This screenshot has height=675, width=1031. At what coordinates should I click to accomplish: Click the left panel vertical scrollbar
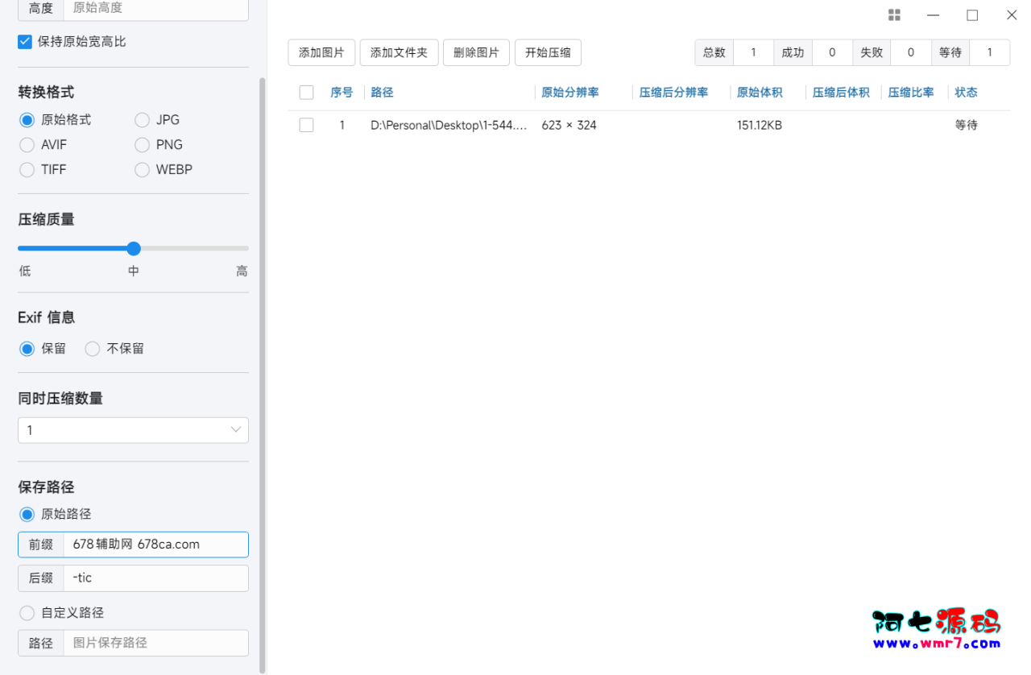pyautogui.click(x=262, y=375)
